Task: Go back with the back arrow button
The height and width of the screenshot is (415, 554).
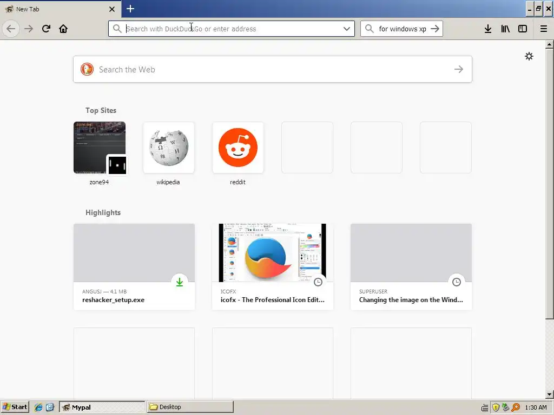Action: [x=11, y=29]
